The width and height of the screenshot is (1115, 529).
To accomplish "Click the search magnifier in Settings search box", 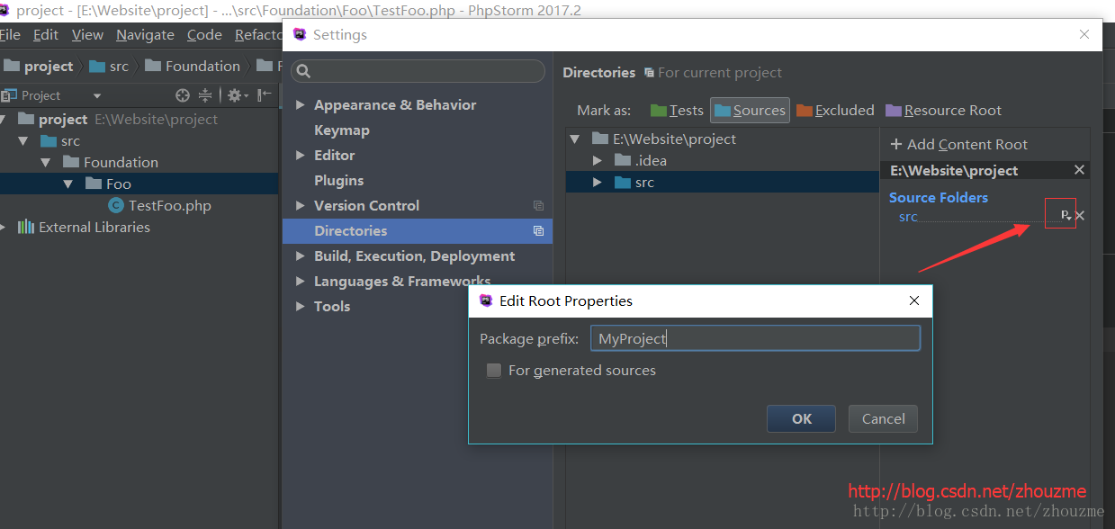I will coord(302,70).
